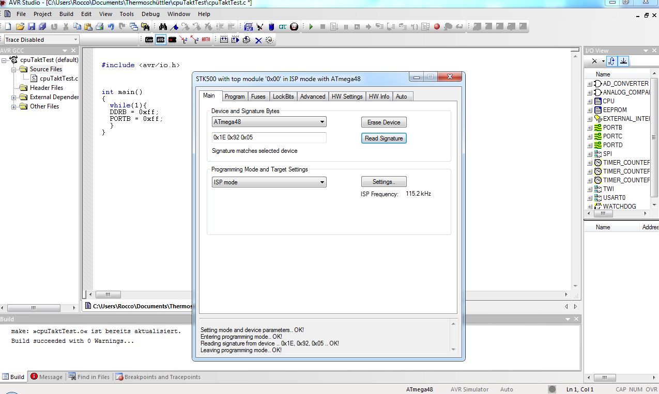Viewport: 659px width, 394px height.
Task: Collapse the Source Files tree folder
Action: pyautogui.click(x=14, y=69)
